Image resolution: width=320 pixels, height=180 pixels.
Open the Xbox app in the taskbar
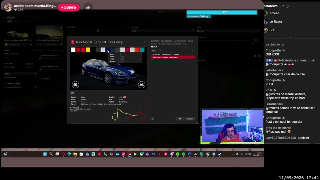tap(142, 154)
